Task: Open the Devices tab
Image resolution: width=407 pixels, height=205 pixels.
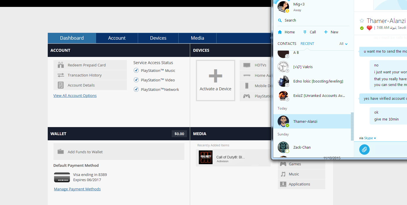Action: click(158, 38)
